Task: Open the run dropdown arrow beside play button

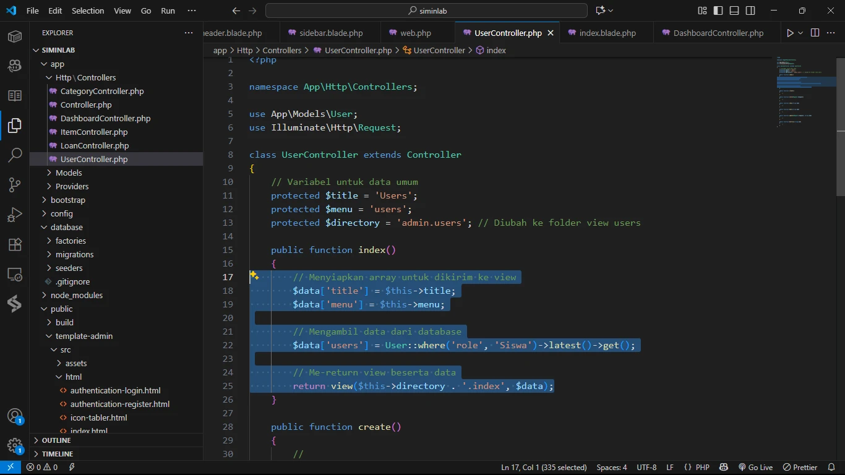Action: (x=800, y=33)
